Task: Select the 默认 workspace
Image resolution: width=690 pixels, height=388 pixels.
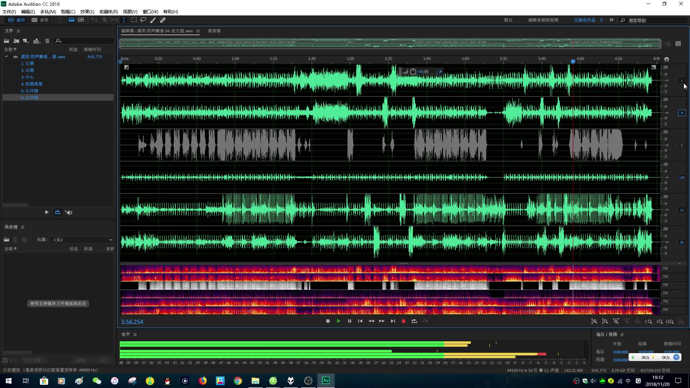Action: click(509, 20)
